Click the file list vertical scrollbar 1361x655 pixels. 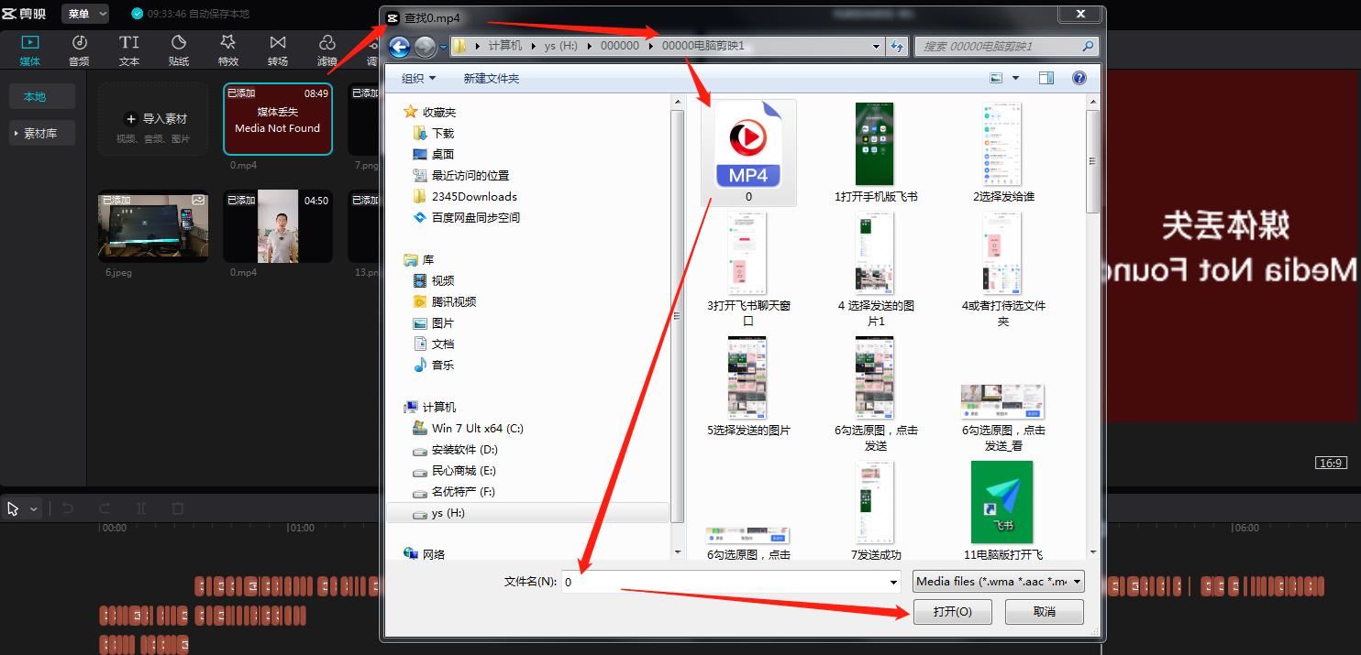1092,366
